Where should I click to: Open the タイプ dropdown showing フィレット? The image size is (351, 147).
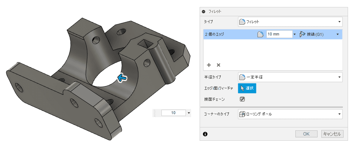(x=290, y=22)
